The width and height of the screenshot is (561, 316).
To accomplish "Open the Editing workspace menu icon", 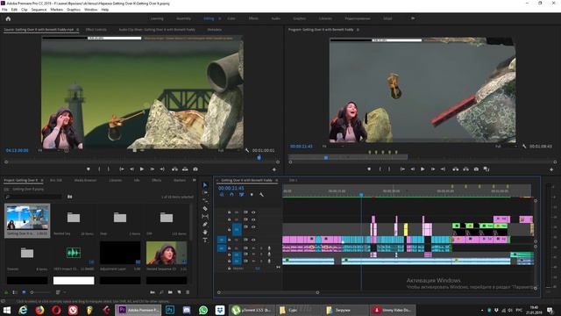I will click(x=219, y=18).
